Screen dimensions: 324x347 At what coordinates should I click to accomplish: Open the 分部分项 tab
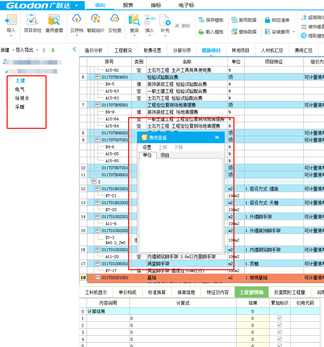coord(182,50)
